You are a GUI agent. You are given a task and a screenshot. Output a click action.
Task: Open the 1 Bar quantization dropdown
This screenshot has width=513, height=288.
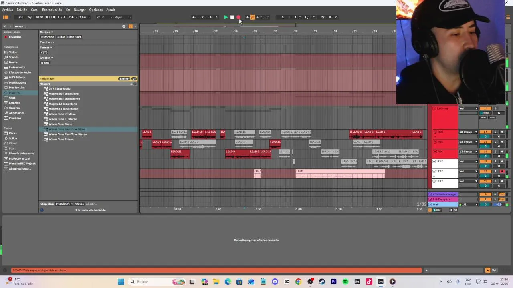(x=83, y=17)
